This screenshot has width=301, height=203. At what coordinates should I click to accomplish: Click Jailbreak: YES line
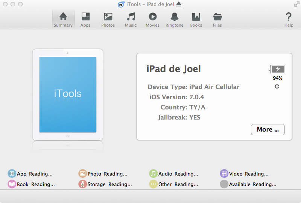tap(179, 117)
